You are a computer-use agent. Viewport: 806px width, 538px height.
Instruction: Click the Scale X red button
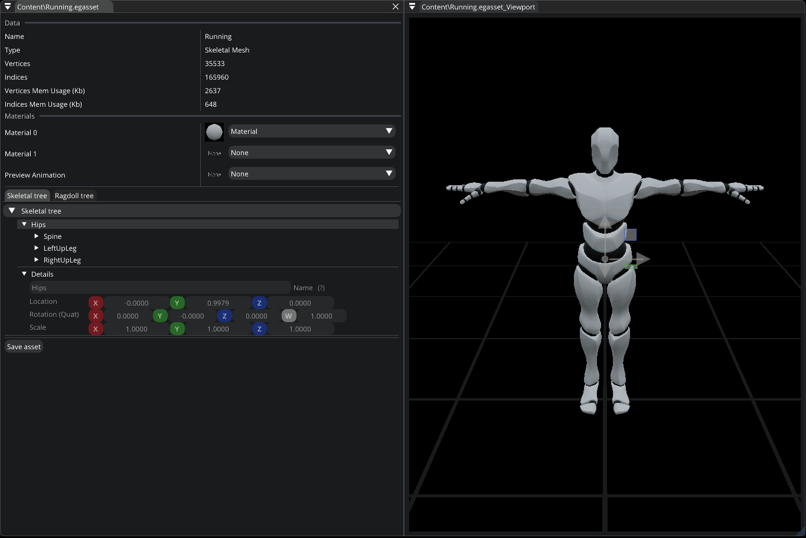(96, 329)
